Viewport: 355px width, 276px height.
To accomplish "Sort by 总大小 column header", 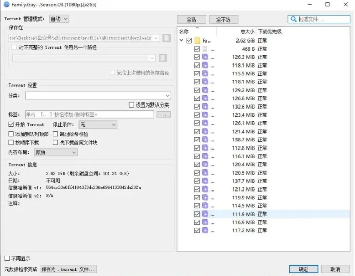I will coord(247,32).
